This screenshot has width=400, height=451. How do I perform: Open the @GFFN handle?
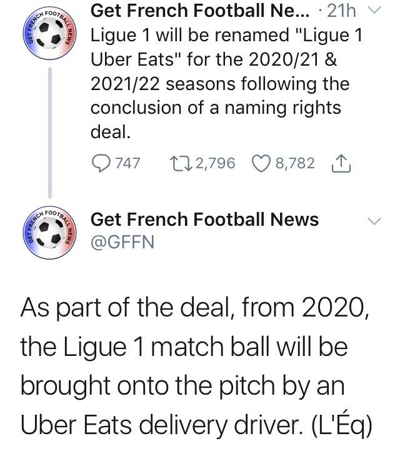(122, 242)
